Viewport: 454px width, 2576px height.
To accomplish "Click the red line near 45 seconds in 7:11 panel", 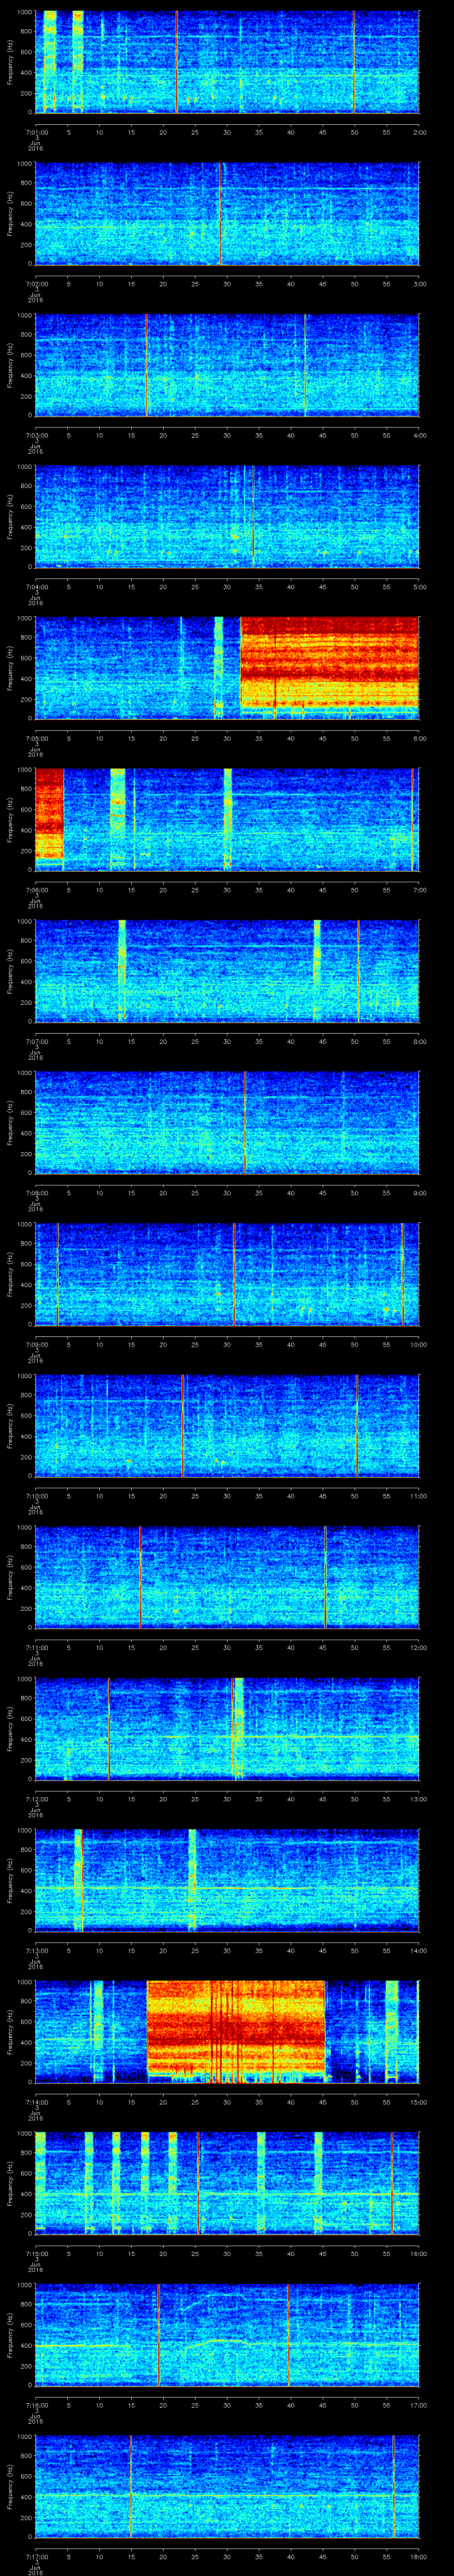I will point(325,1578).
